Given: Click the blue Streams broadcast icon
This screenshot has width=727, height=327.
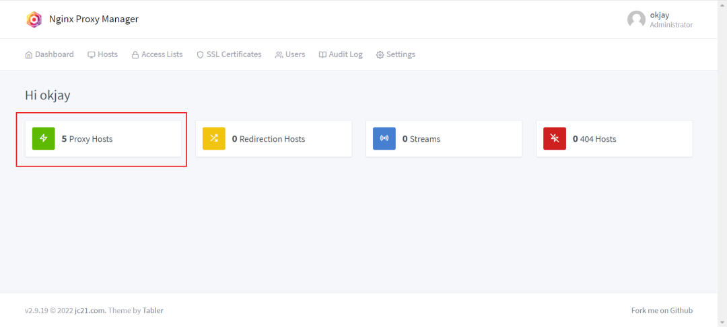Looking at the screenshot, I should point(384,138).
